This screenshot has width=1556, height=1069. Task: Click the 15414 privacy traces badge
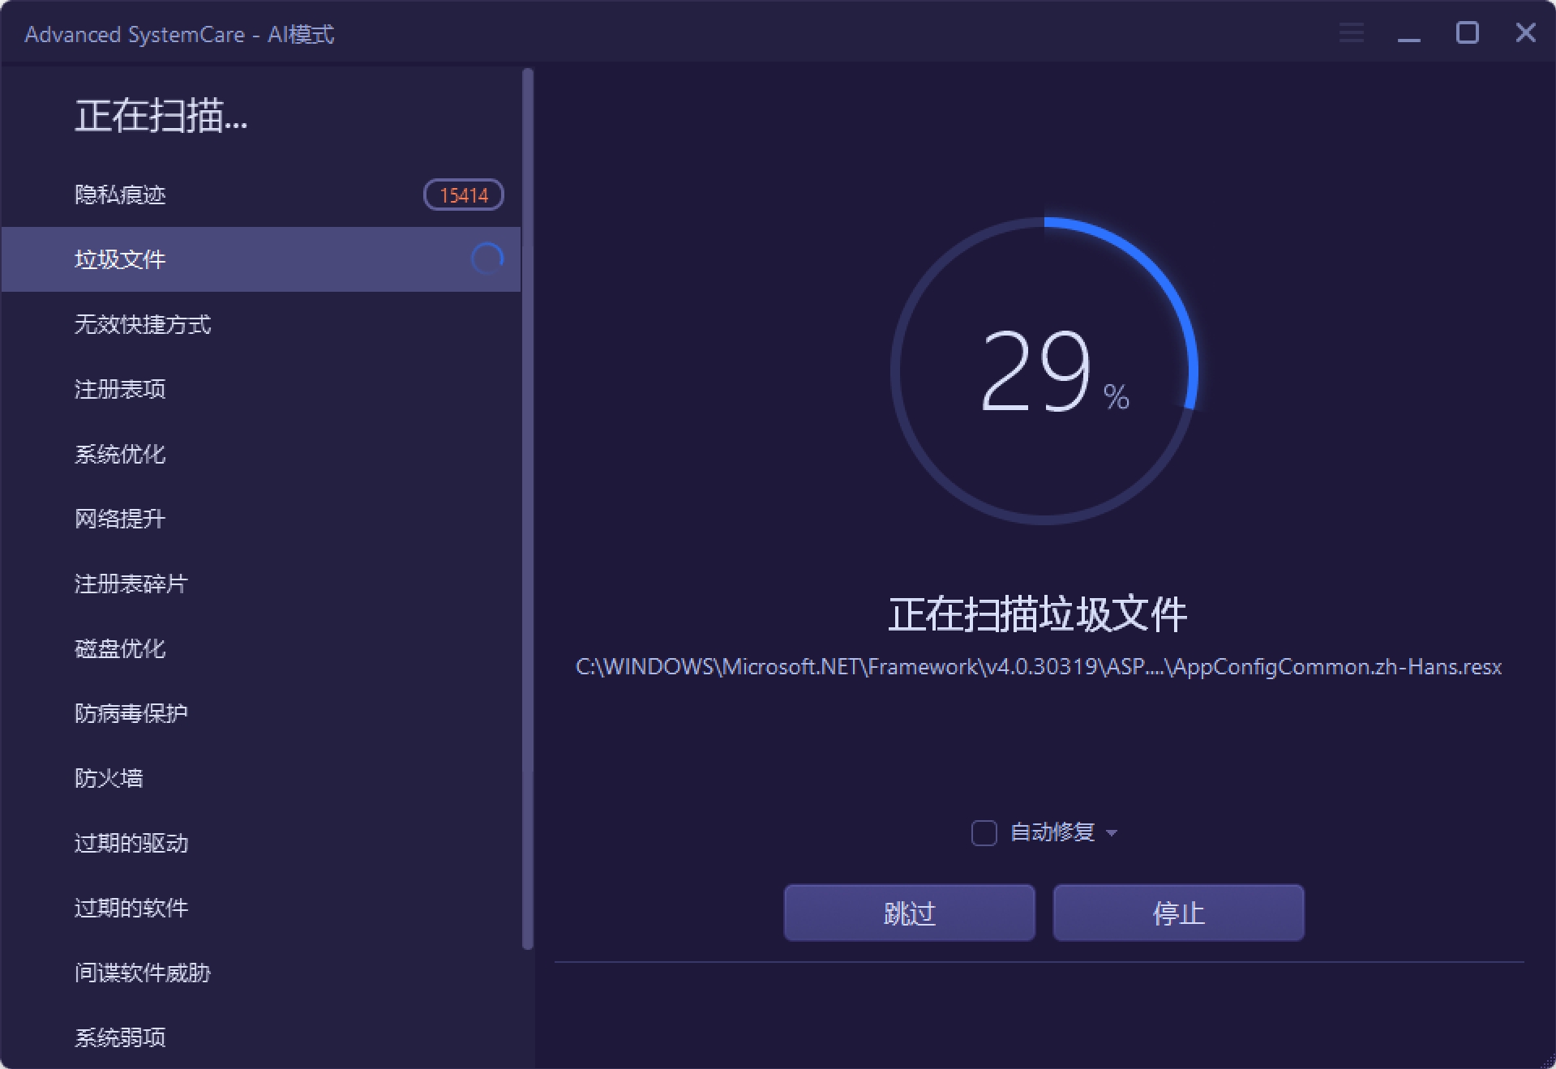click(462, 195)
